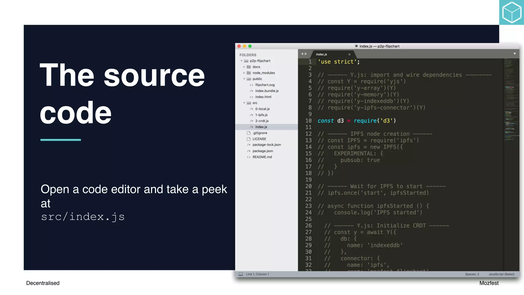This screenshot has height=295, width=524.
Task: Click the IPFS node creation comment line
Action: coord(375,134)
